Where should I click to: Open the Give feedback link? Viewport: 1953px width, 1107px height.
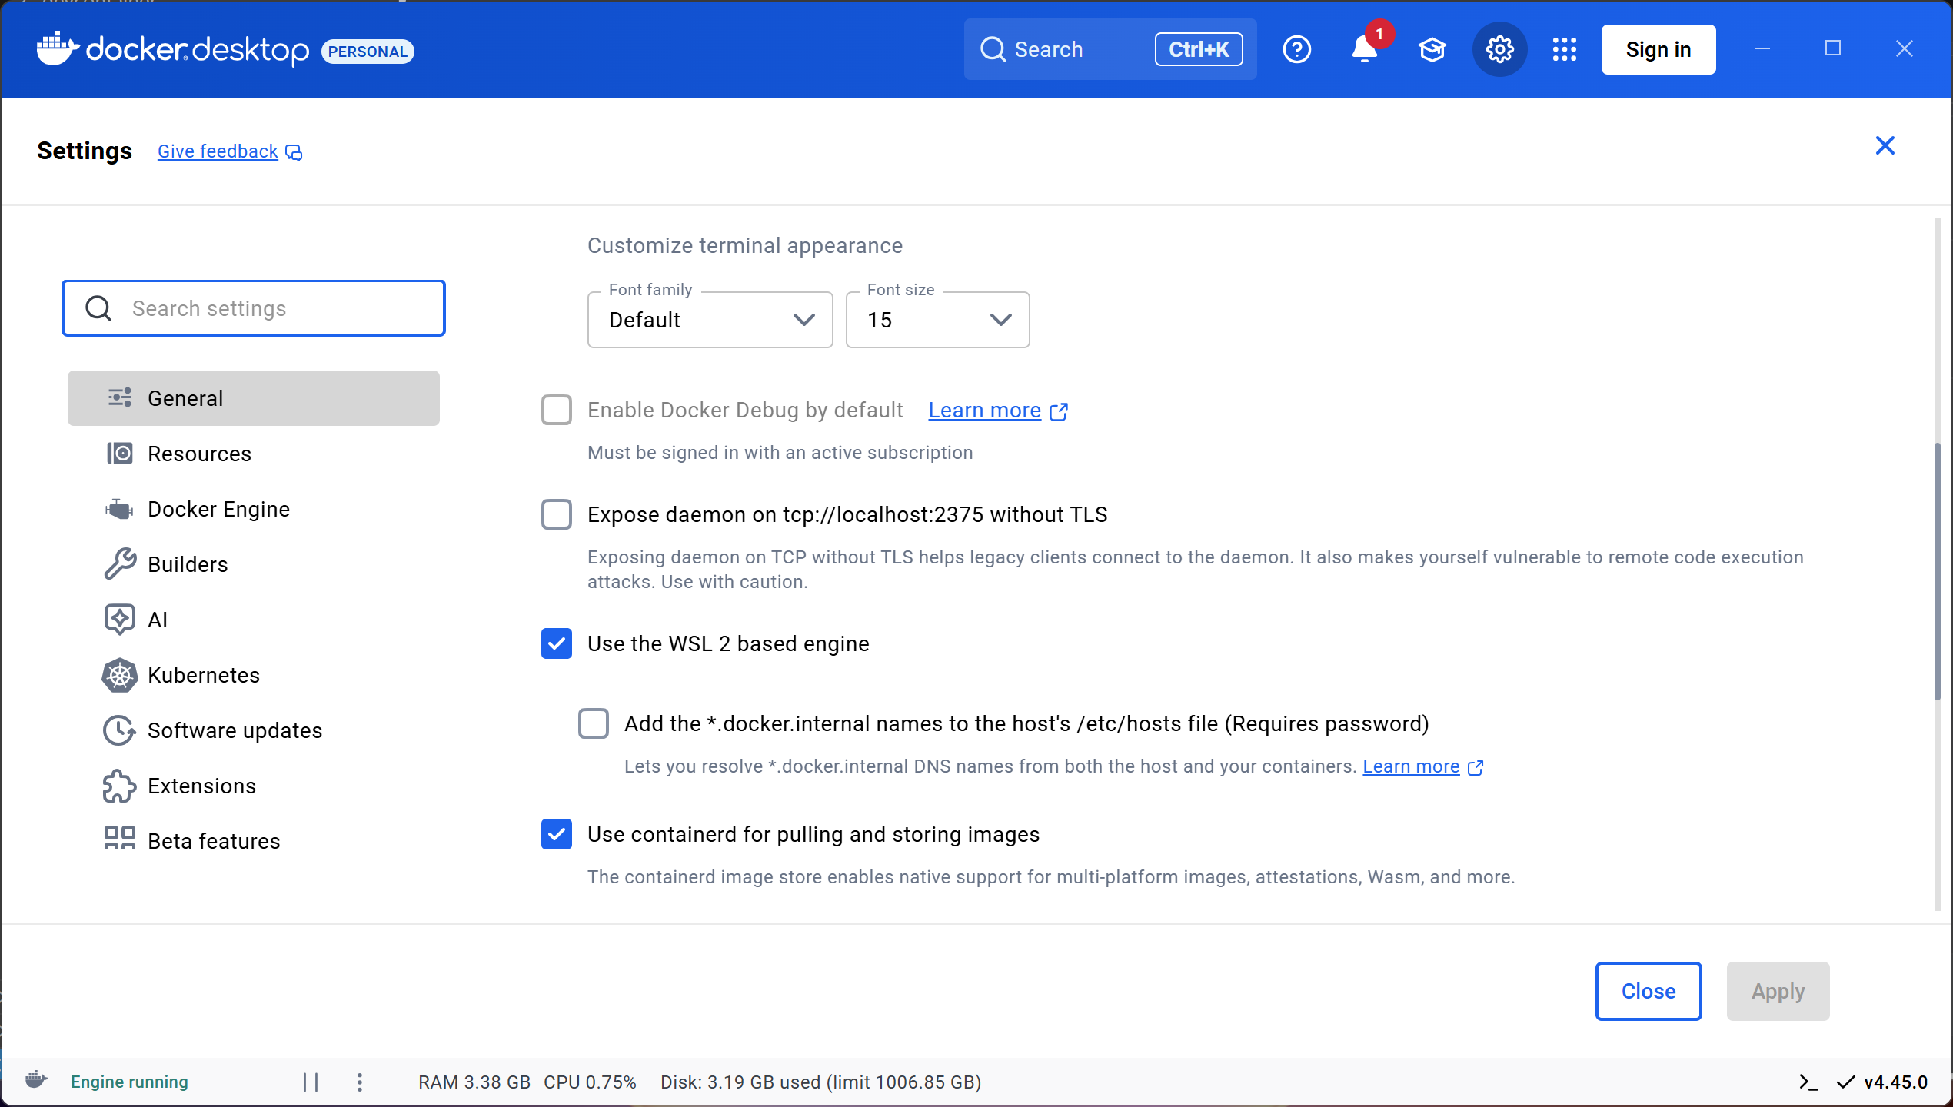[x=218, y=151]
